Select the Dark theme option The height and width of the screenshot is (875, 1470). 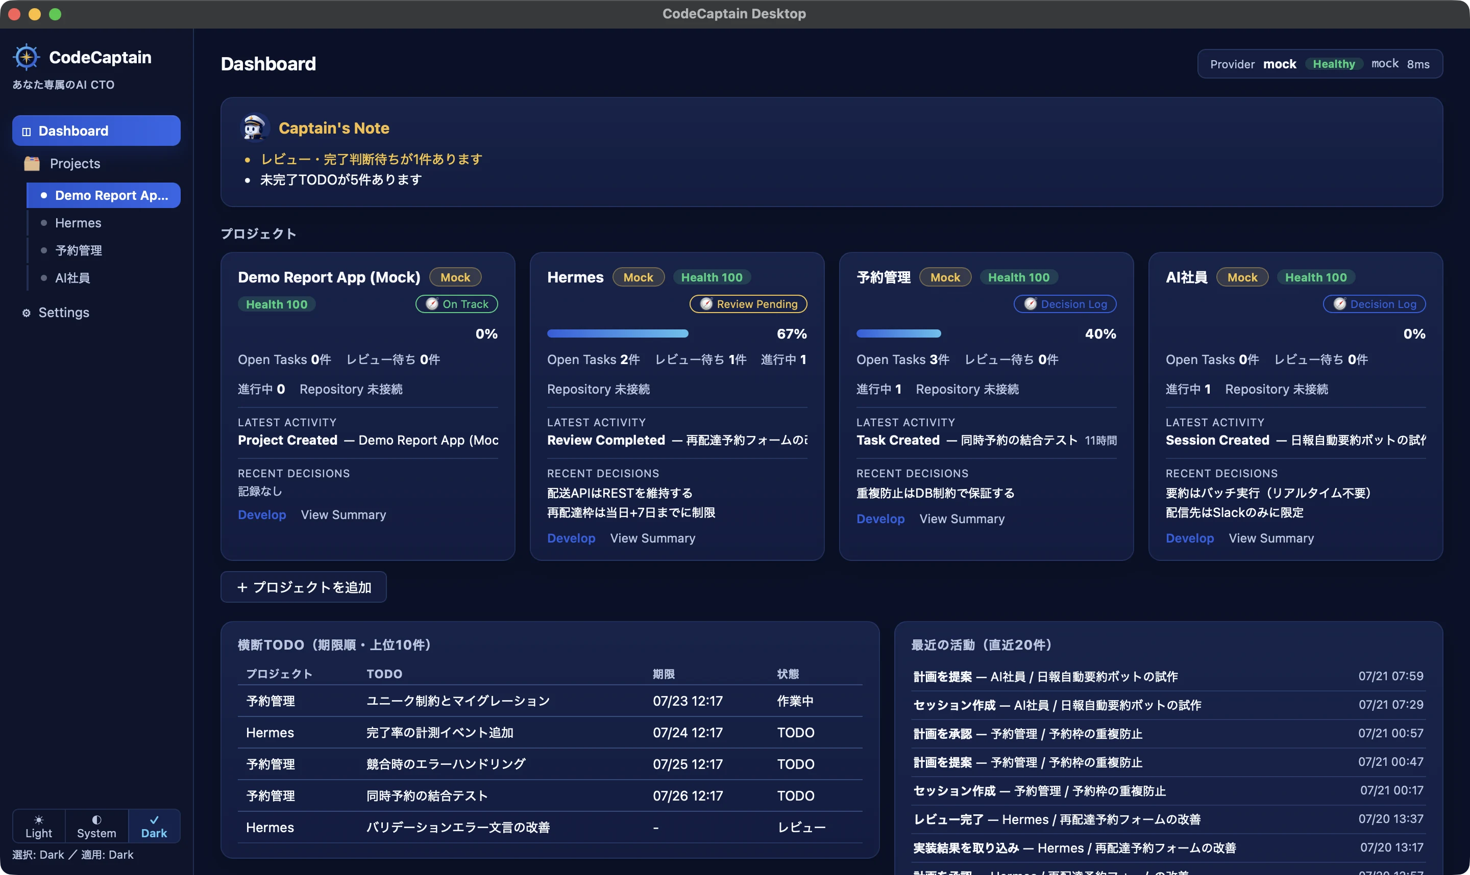(x=154, y=826)
